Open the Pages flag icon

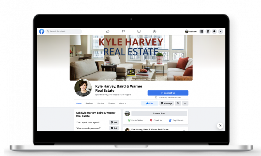[x=123, y=31]
